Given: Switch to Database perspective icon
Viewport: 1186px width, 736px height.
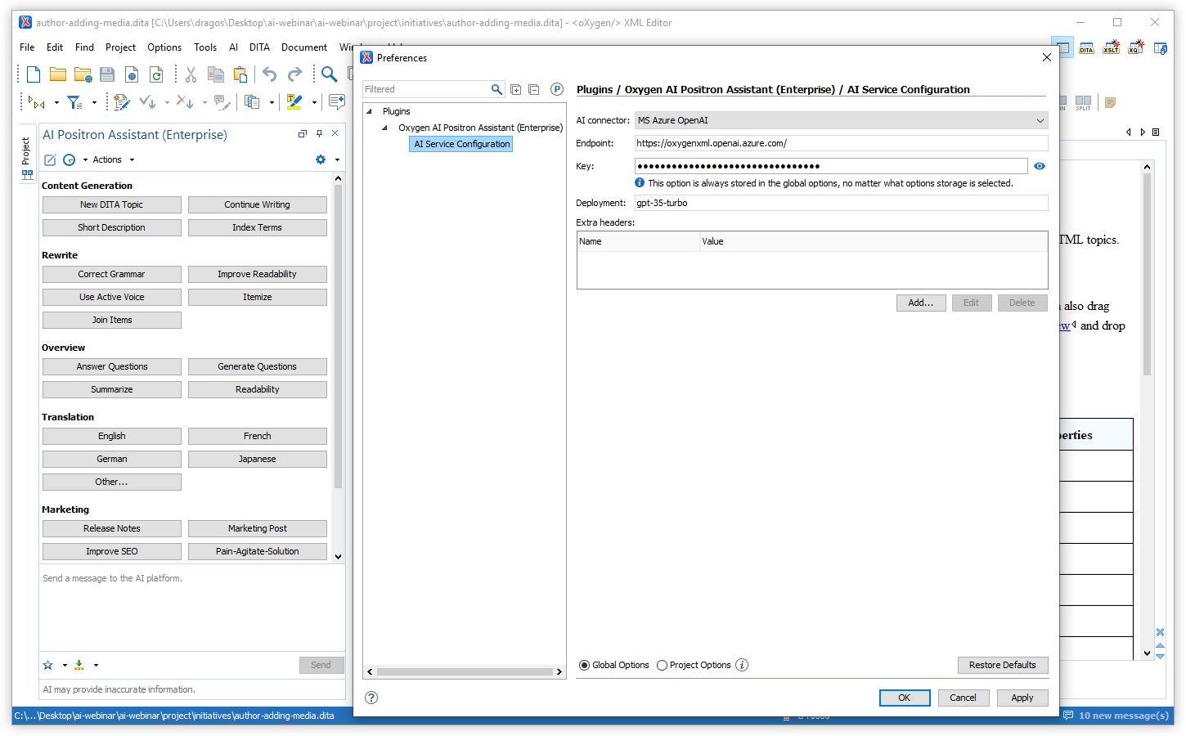Looking at the screenshot, I should click(1161, 48).
